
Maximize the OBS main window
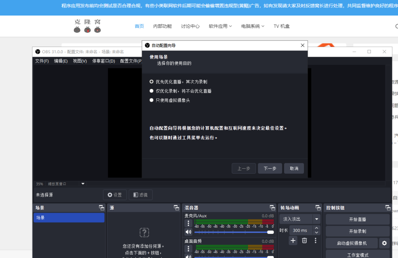(369, 52)
